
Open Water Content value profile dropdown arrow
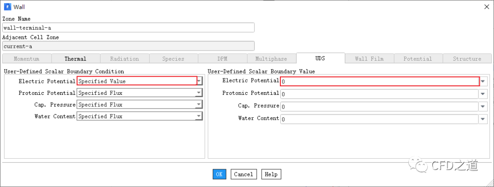pyautogui.click(x=483, y=119)
